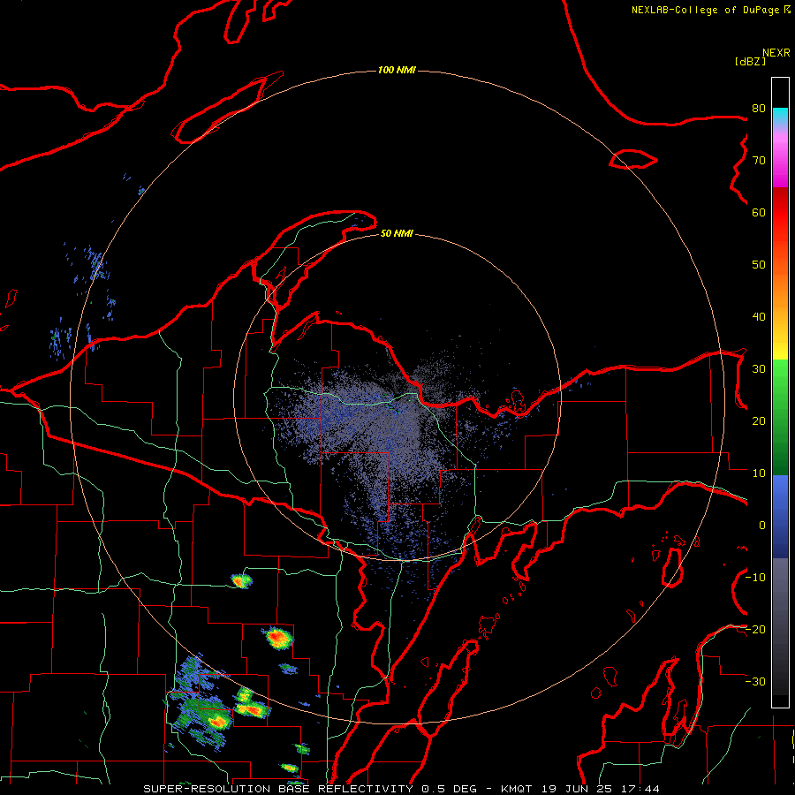
Task: Select the 50 NMI range ring label
Action: [x=397, y=233]
